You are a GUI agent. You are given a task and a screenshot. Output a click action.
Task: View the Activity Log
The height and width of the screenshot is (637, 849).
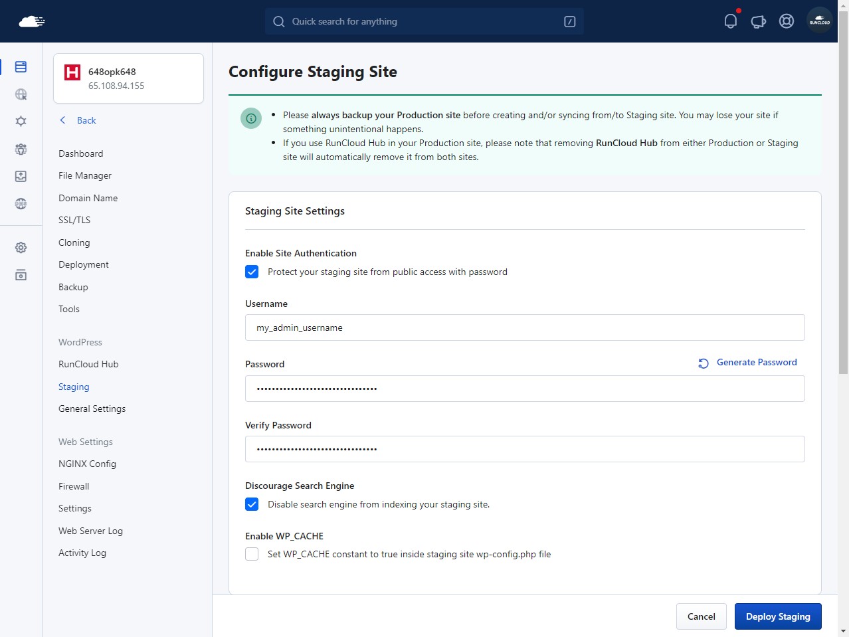pyautogui.click(x=82, y=553)
